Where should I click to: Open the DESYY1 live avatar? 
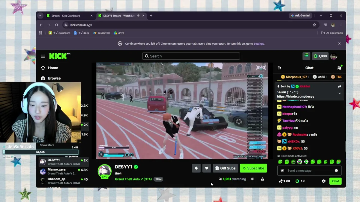(x=104, y=171)
